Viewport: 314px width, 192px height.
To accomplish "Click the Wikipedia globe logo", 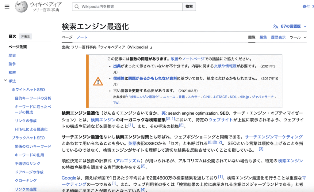I will 21,7.
